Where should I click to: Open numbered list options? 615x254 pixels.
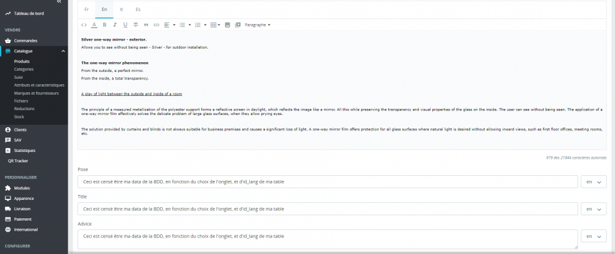pyautogui.click(x=200, y=25)
